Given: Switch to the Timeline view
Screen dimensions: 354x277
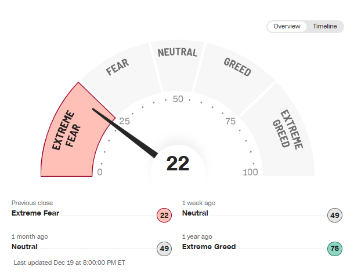Looking at the screenshot, I should pyautogui.click(x=324, y=27).
